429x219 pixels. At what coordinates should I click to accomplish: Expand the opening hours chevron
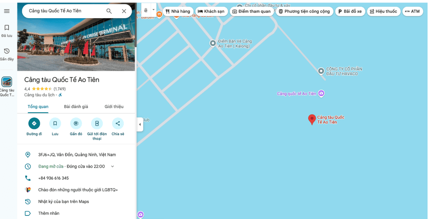[112, 166]
